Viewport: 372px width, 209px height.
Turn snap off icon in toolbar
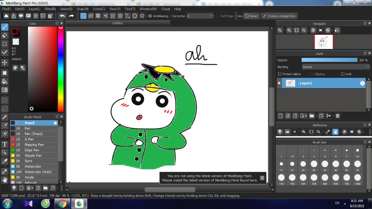point(83,16)
